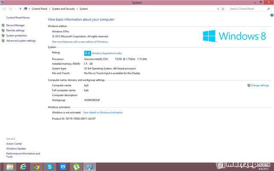
Task: Click Change settings link
Action: tap(260, 85)
